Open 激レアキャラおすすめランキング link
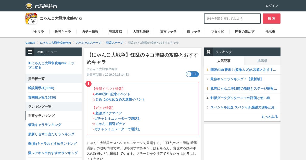This screenshot has height=160, width=306. point(53,153)
